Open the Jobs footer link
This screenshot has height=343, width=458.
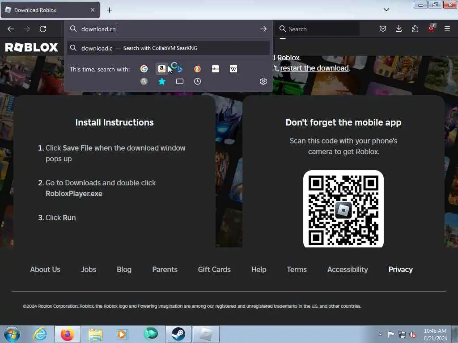click(89, 269)
